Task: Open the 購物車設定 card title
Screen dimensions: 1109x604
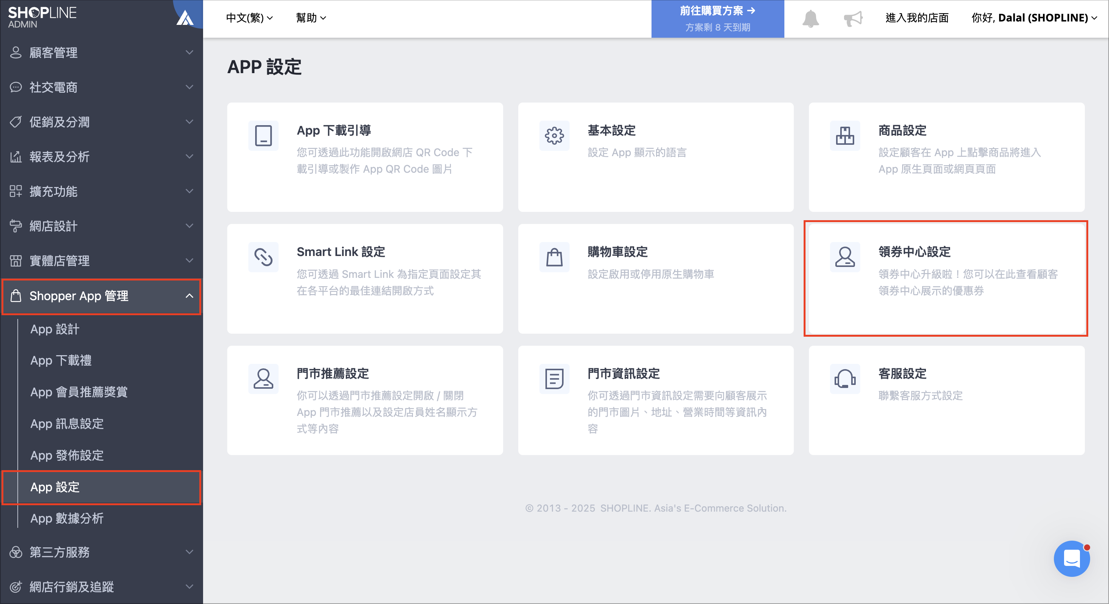Action: pos(618,252)
